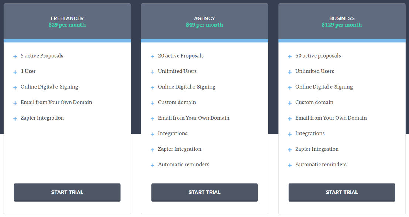The height and width of the screenshot is (217, 409).
Task: Click plus icon beside Agency 'Integrations'
Action: pos(152,134)
